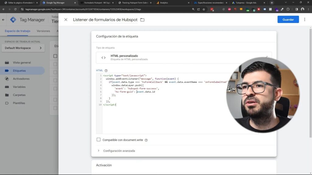Reload the page
This screenshot has height=175, width=312.
[15, 9]
